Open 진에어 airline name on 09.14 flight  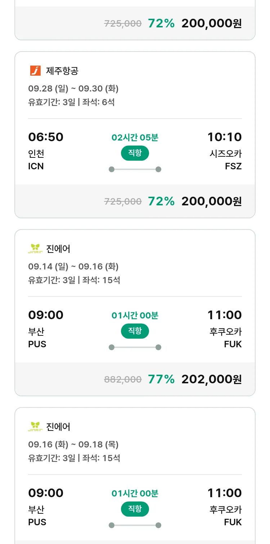coord(58,249)
